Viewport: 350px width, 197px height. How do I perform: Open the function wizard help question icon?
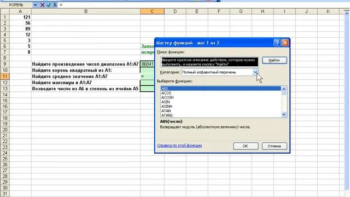(277, 43)
